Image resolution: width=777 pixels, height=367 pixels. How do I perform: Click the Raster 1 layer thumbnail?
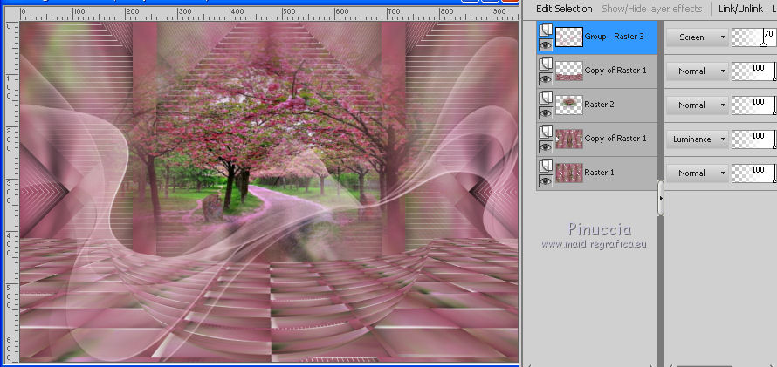[569, 173]
